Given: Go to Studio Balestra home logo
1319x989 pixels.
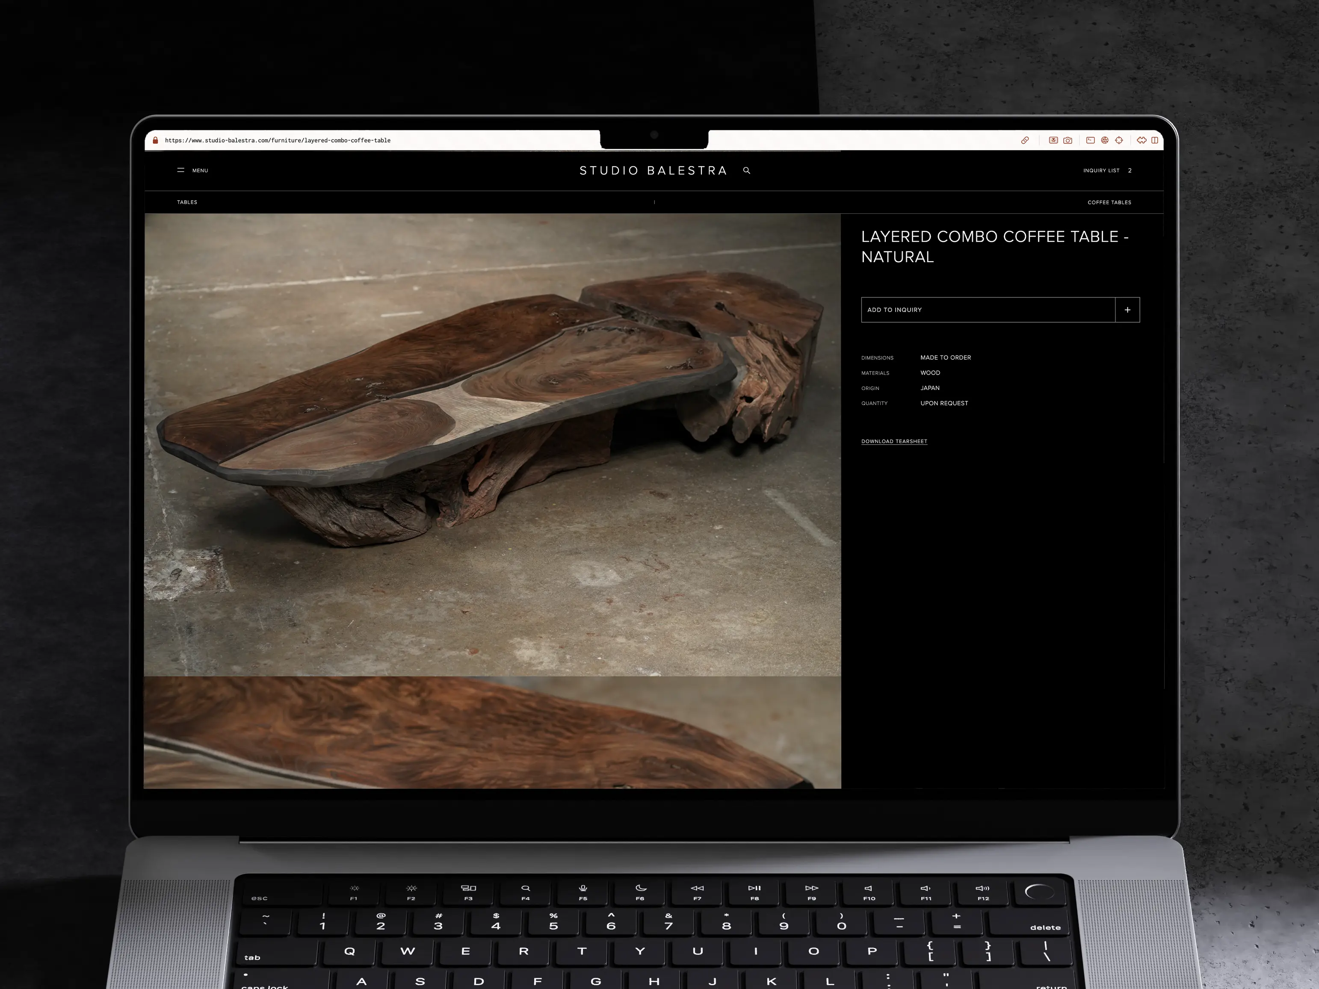Looking at the screenshot, I should click(654, 171).
